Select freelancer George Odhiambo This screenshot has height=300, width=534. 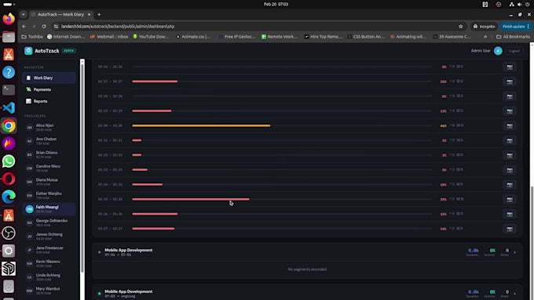[49, 222]
